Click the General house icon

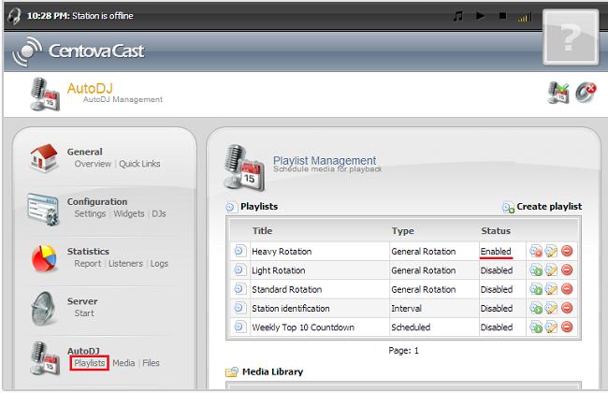(43, 157)
